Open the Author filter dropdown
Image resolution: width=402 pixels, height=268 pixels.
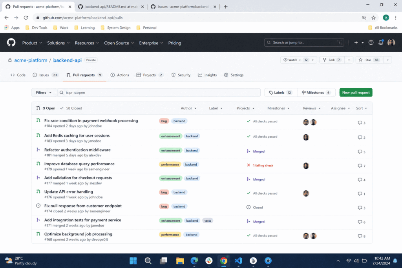tap(189, 108)
